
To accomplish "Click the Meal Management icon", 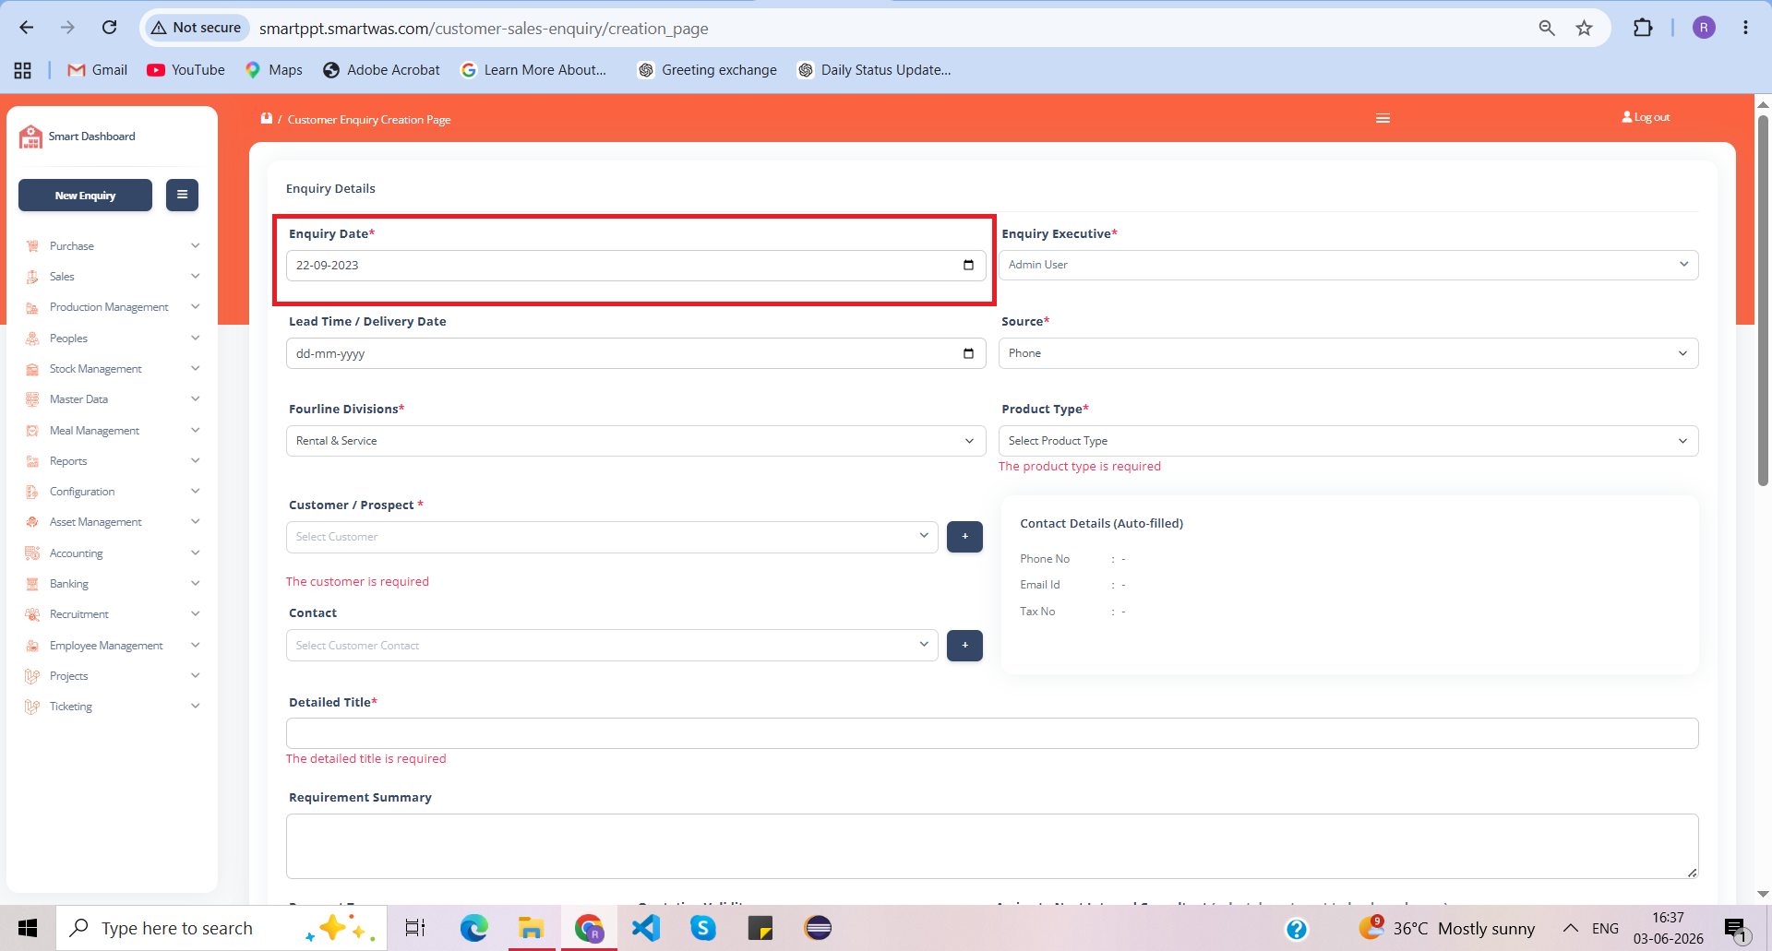I will click(32, 431).
